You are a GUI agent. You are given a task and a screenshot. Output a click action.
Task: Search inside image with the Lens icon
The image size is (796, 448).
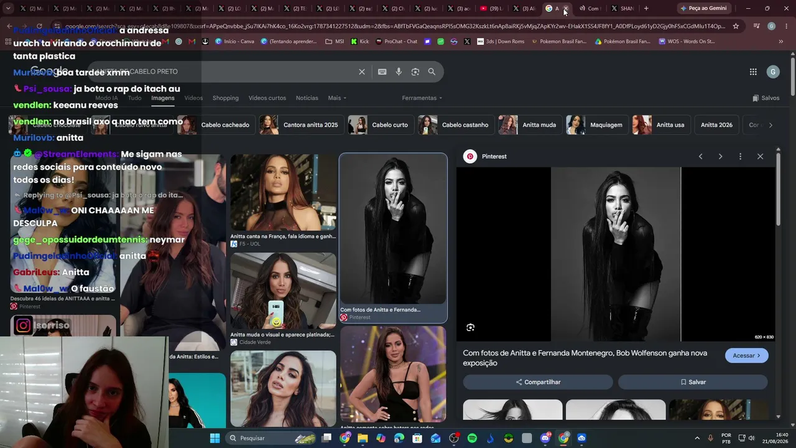pos(470,327)
